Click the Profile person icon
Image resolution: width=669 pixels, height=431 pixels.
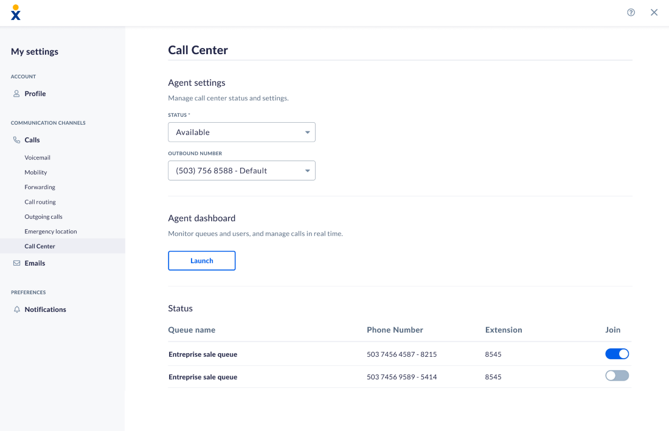point(16,94)
